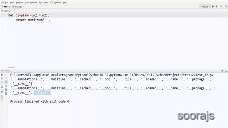Open the Window menu
The image size is (228, 128).
(x=58, y=2)
